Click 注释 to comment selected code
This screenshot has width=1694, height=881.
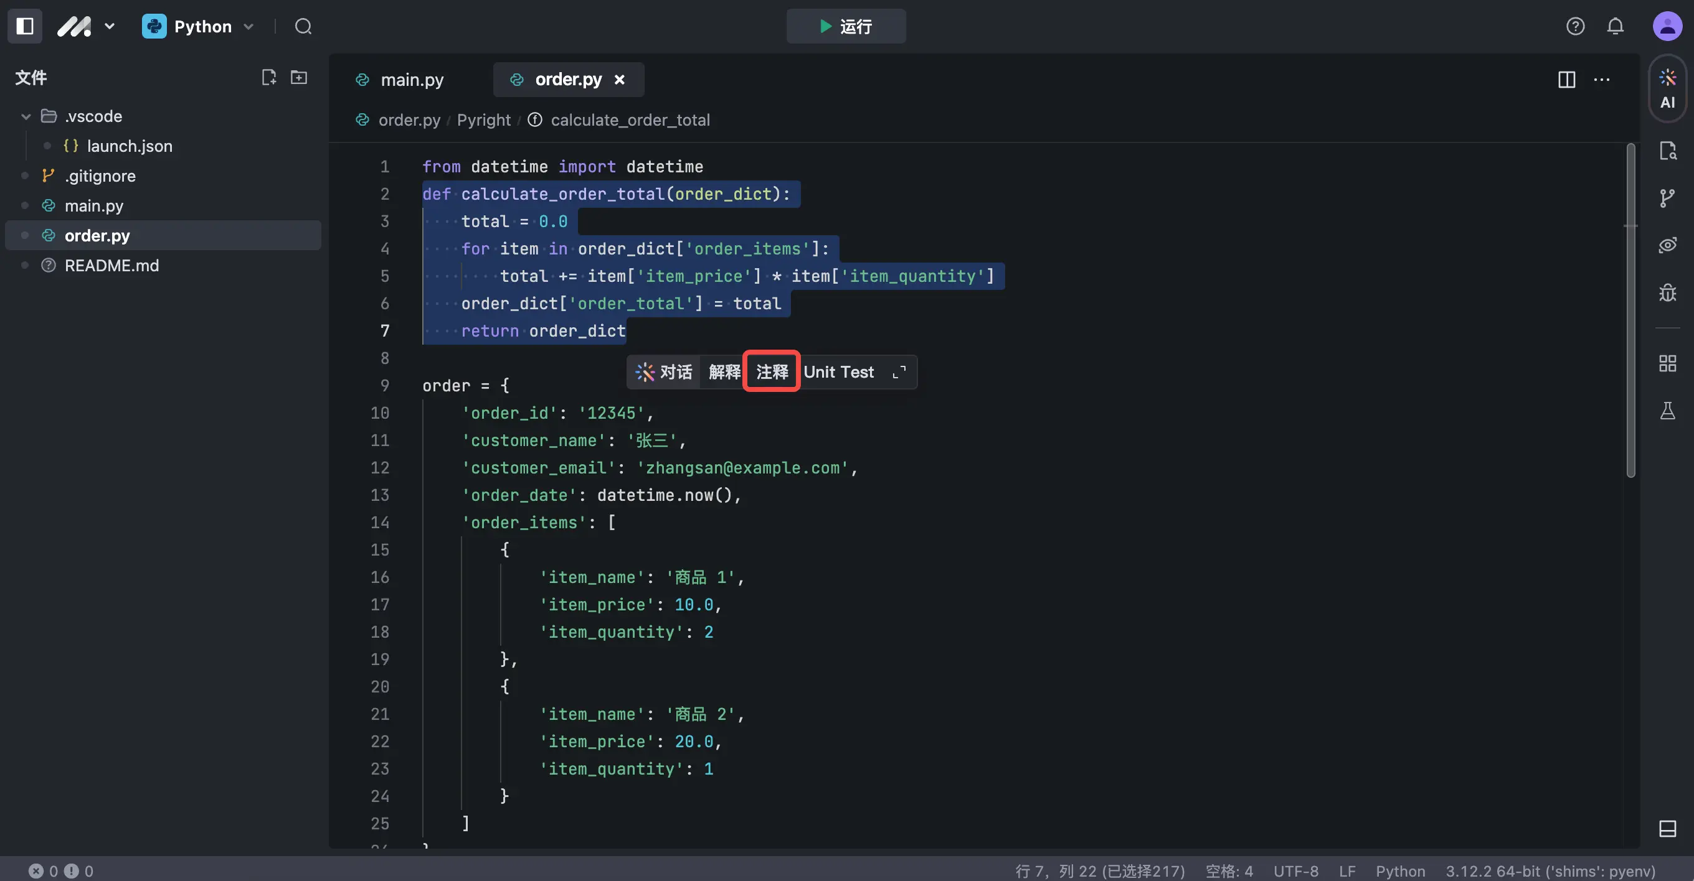tap(772, 372)
